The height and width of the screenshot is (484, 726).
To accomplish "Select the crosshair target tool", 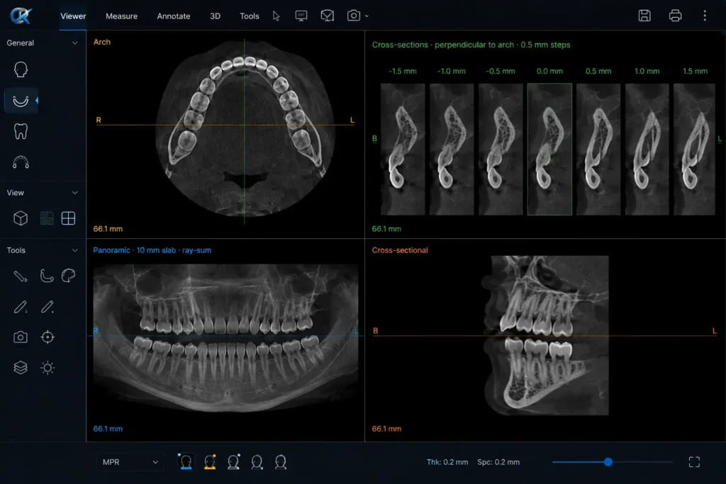I will [x=48, y=337].
